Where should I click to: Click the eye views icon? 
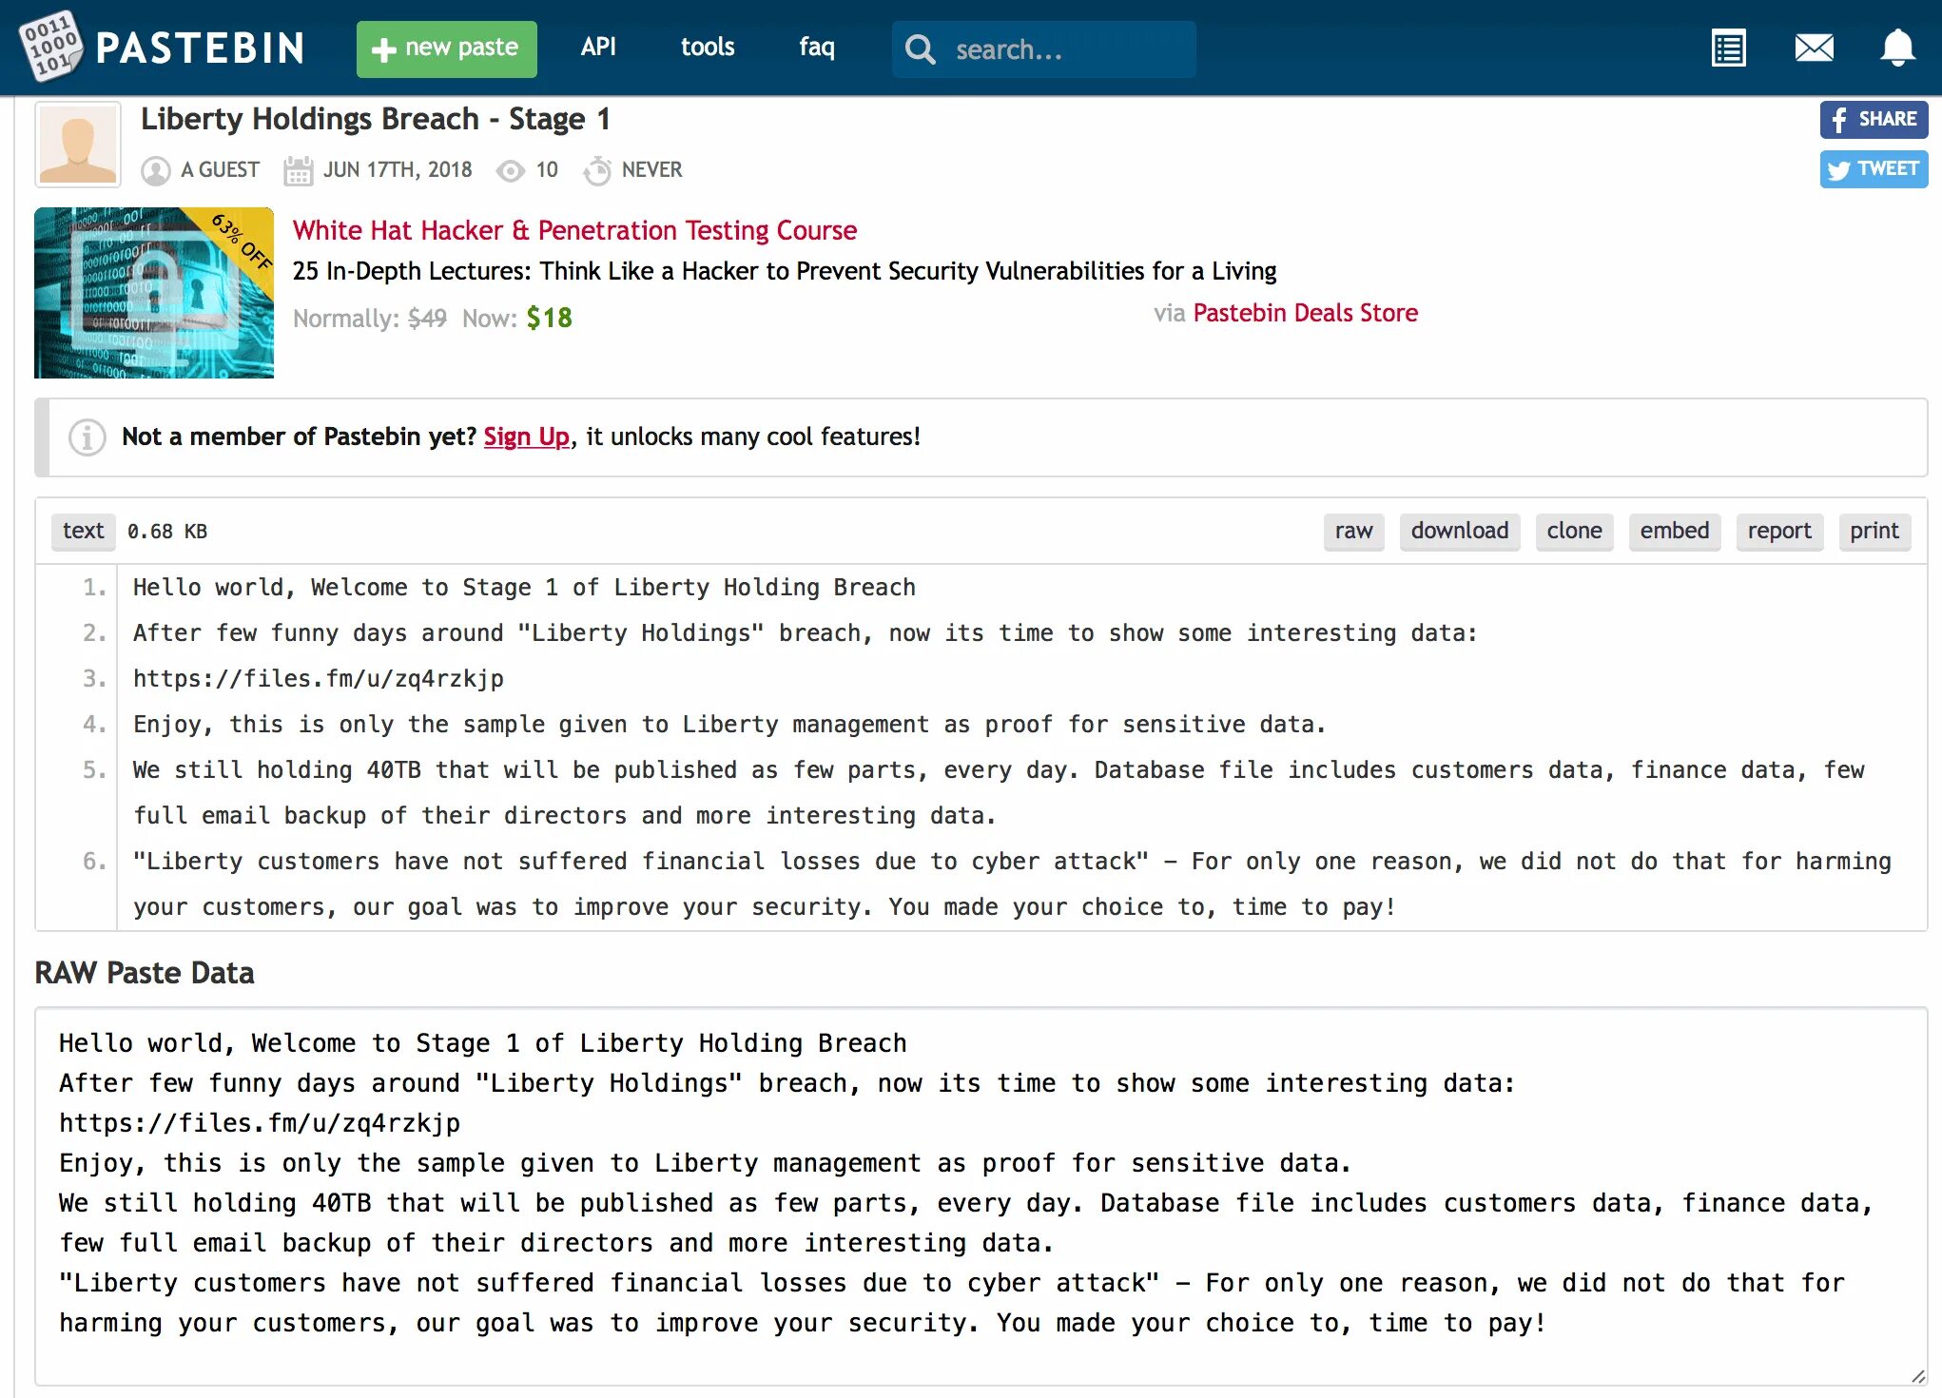511,171
